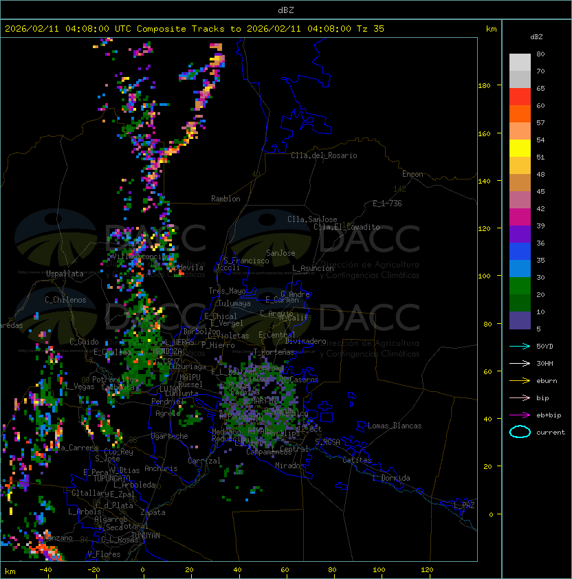Click the white 30HM arrow legend icon

(x=520, y=363)
